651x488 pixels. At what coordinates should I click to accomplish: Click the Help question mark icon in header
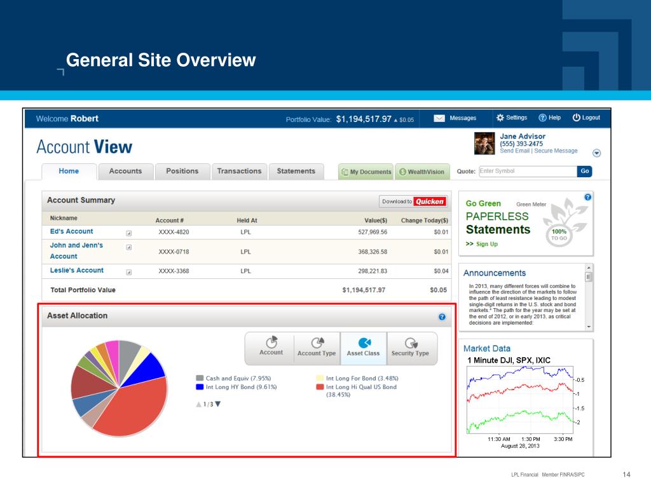(542, 118)
